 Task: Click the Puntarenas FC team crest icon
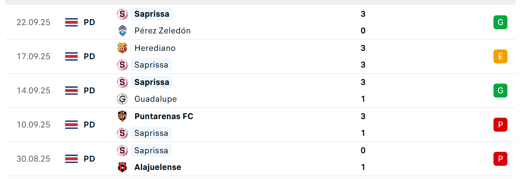click(x=122, y=116)
